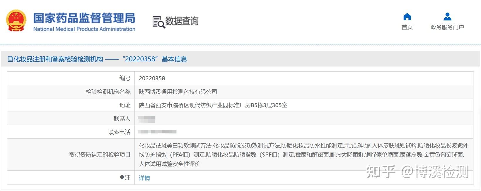
Task: Click the 政务服务门户 person icon
Action: pyautogui.click(x=447, y=16)
